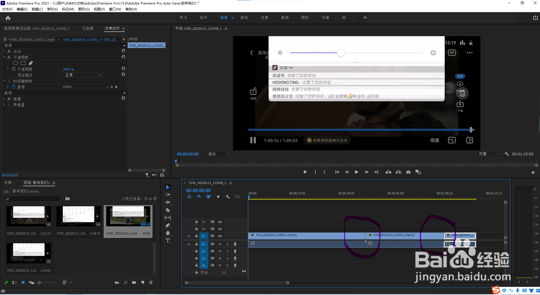Click Add Marker in program monitor
This screenshot has width=540, height=295.
tap(305, 172)
